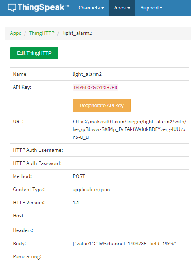Screen dimensions: 191x262
Task: Open the Channels dropdown menu
Action: 91,8
